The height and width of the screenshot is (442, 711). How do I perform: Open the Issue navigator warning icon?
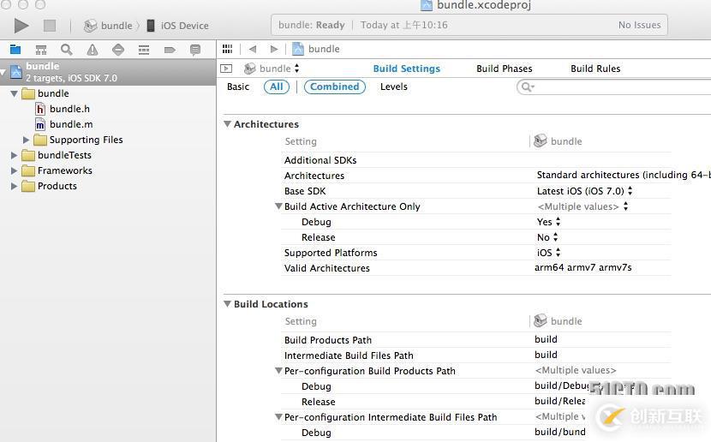click(x=92, y=50)
